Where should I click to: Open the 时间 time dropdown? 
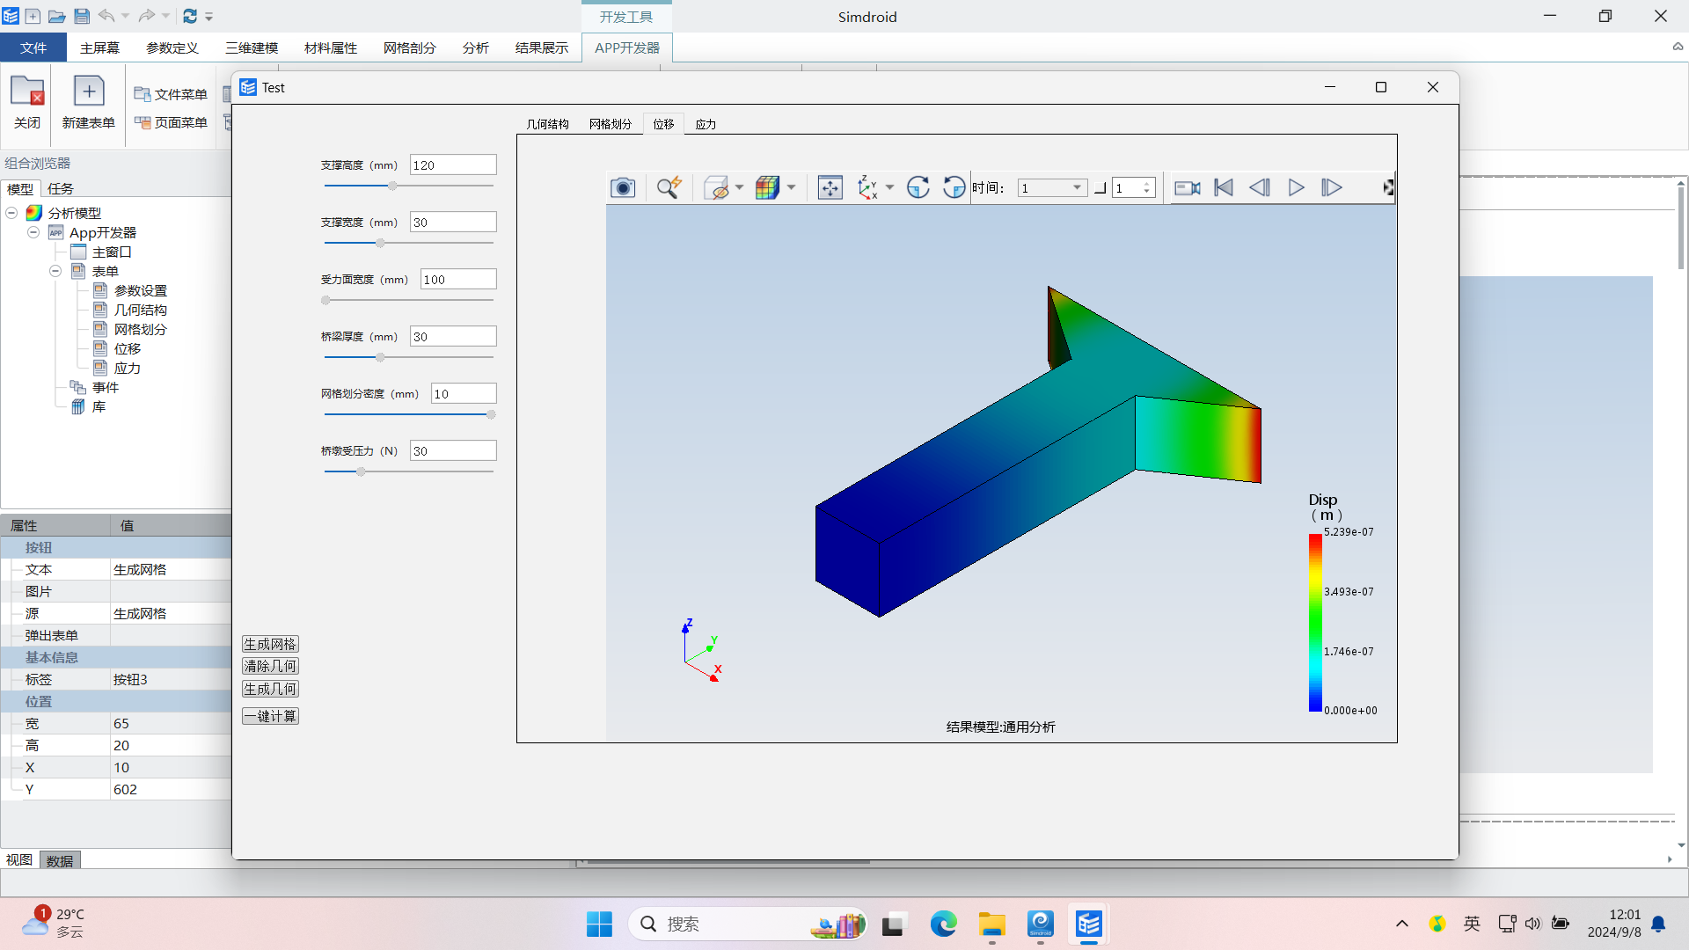coord(1052,187)
